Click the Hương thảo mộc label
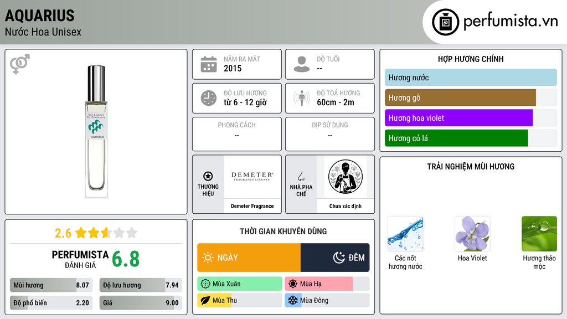This screenshot has height=319, width=567. click(539, 262)
